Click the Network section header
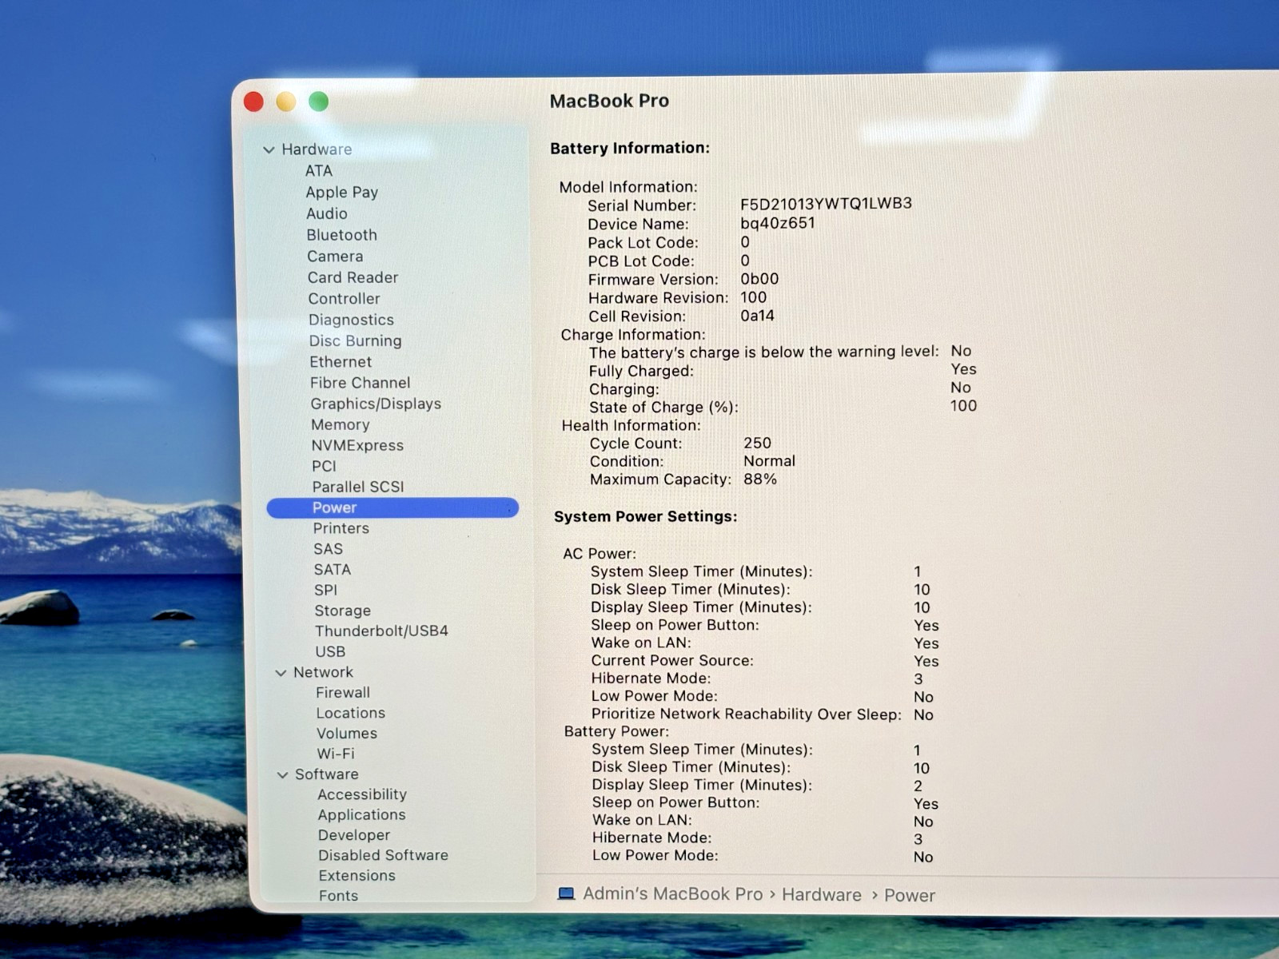The image size is (1279, 959). point(323,672)
